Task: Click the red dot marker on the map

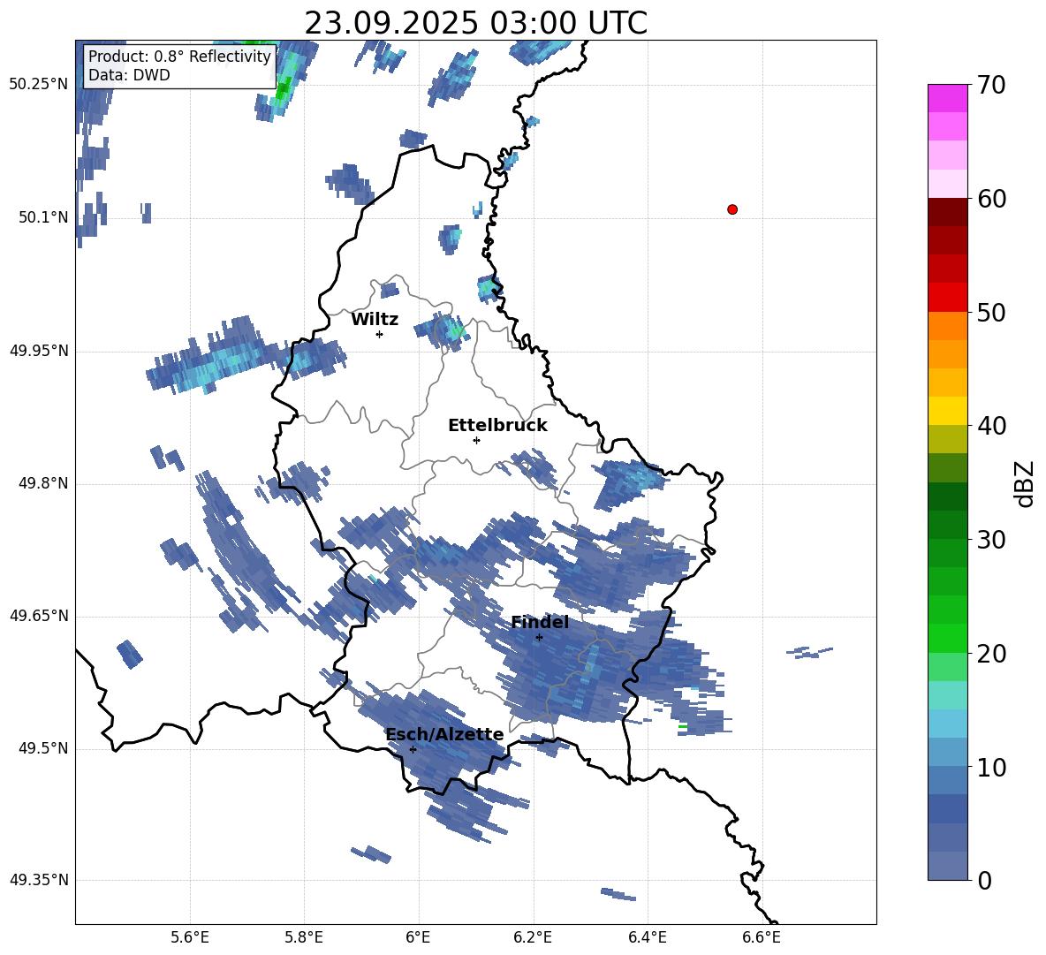Action: click(731, 209)
